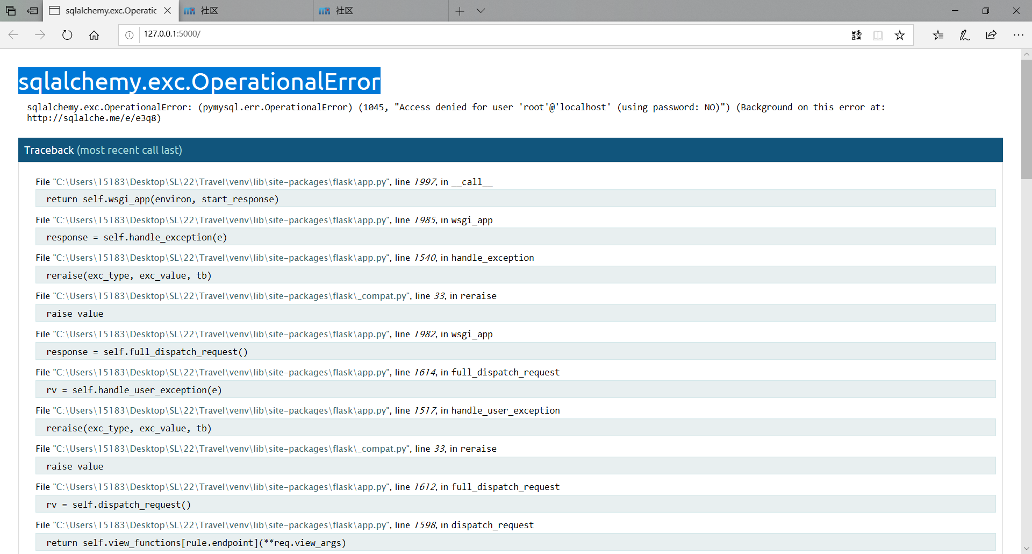Screen dimensions: 1032x554
Task: Click file line 1612 in full_dispatch_request
Action: [297, 487]
